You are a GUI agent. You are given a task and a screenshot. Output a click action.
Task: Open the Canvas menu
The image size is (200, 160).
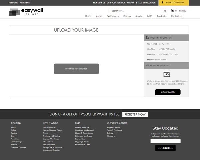click(127, 16)
